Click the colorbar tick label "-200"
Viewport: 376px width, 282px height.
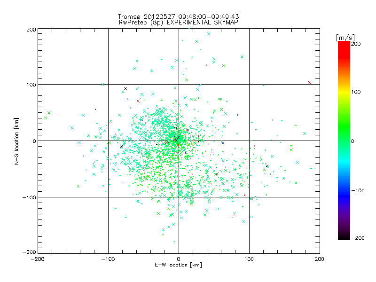coord(358,238)
